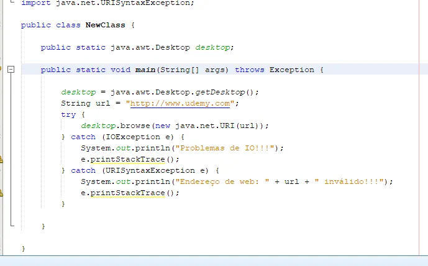The height and width of the screenshot is (266, 428).
Task: Click the 'new' keyword
Action: (x=163, y=126)
